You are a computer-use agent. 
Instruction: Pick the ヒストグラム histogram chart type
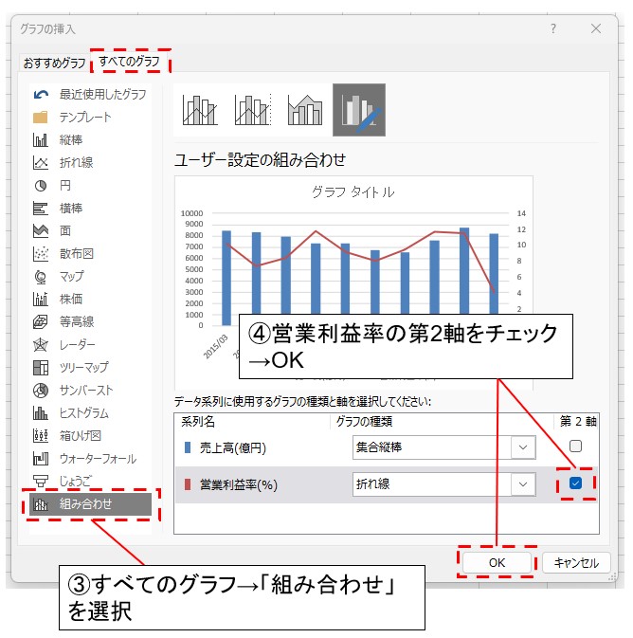tap(83, 413)
